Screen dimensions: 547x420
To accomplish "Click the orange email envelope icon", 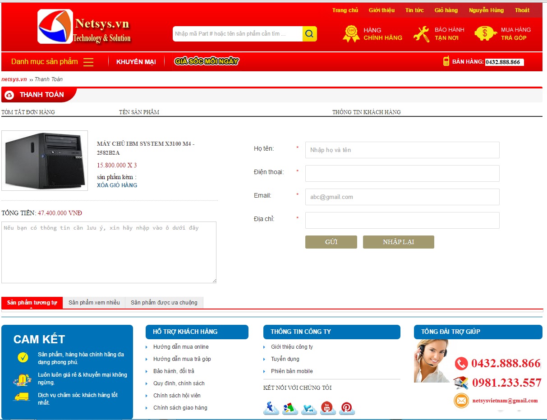I will pos(461,401).
